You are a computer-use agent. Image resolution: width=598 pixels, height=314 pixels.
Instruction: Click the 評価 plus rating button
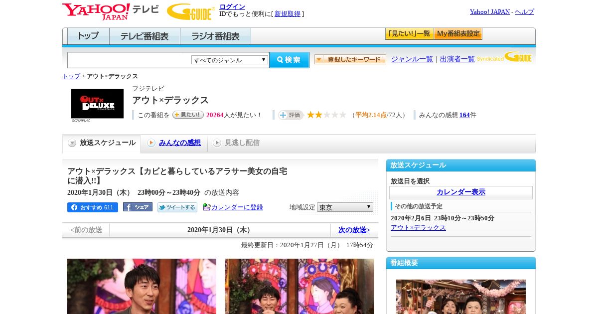[291, 115]
